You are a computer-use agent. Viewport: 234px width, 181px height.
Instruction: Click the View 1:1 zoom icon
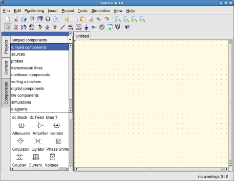point(126,19)
